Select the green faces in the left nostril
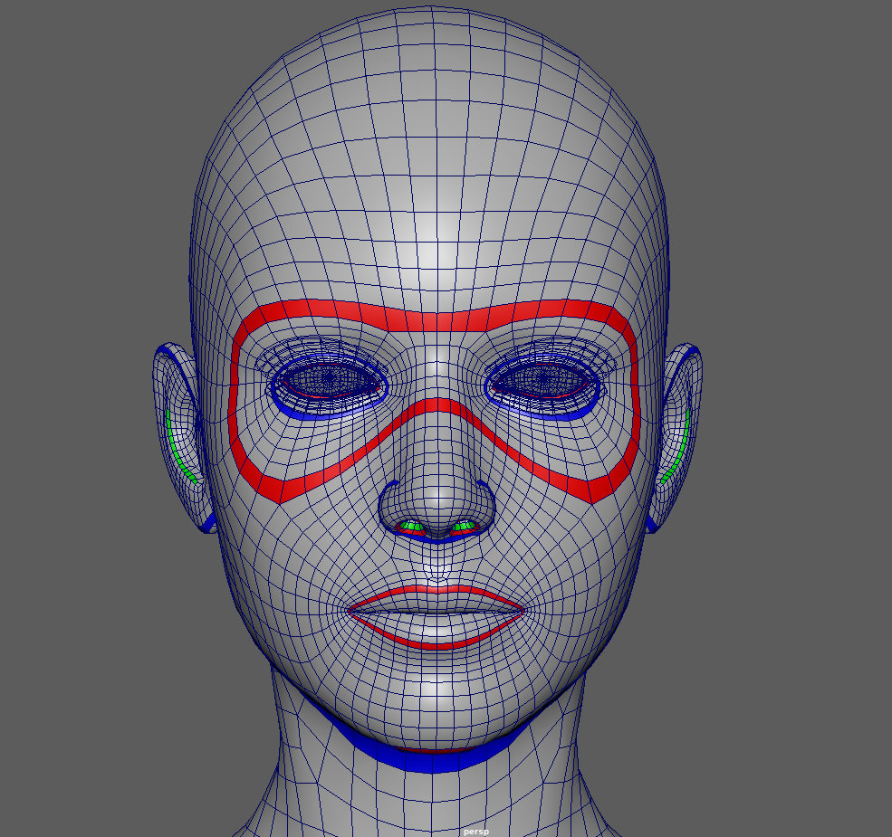The height and width of the screenshot is (837, 892). 413,526
